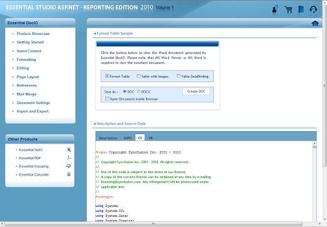This screenshot has height=227, width=327.
Task: Go to home via house icon
Action: pyautogui.click(x=315, y=23)
